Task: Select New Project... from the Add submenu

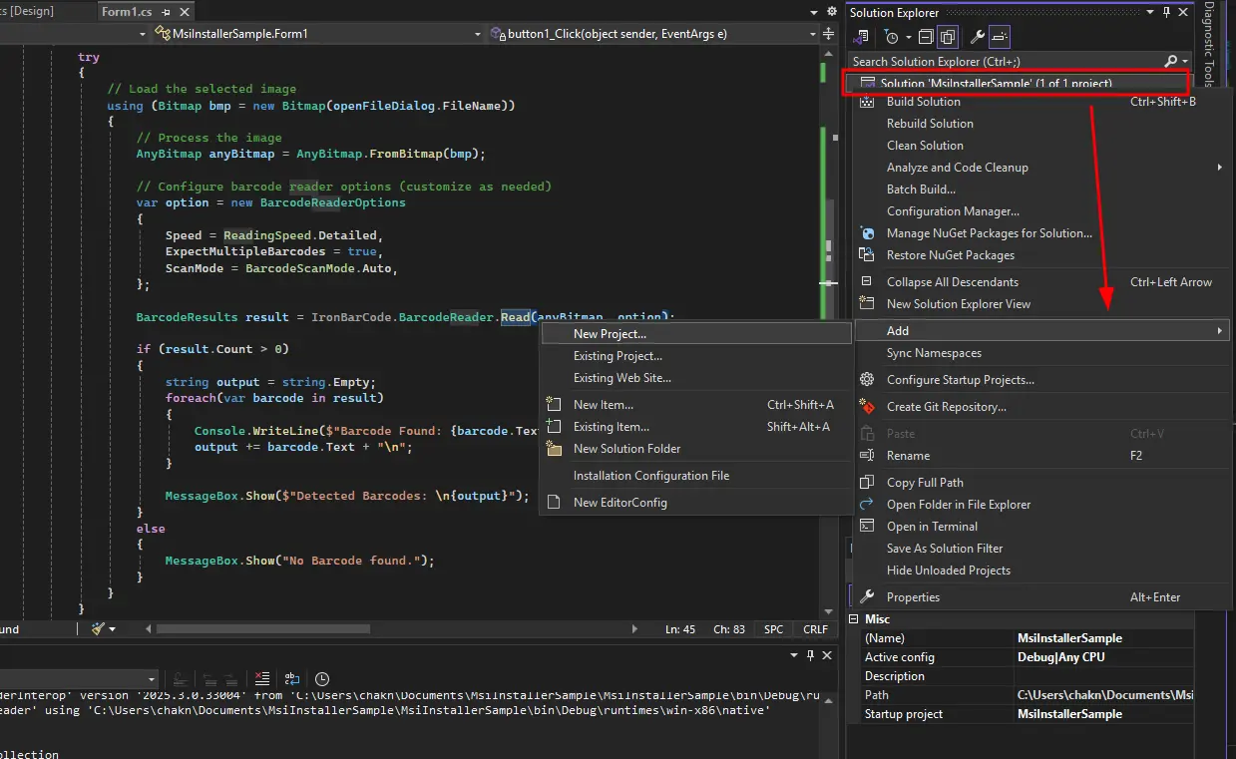Action: click(610, 334)
